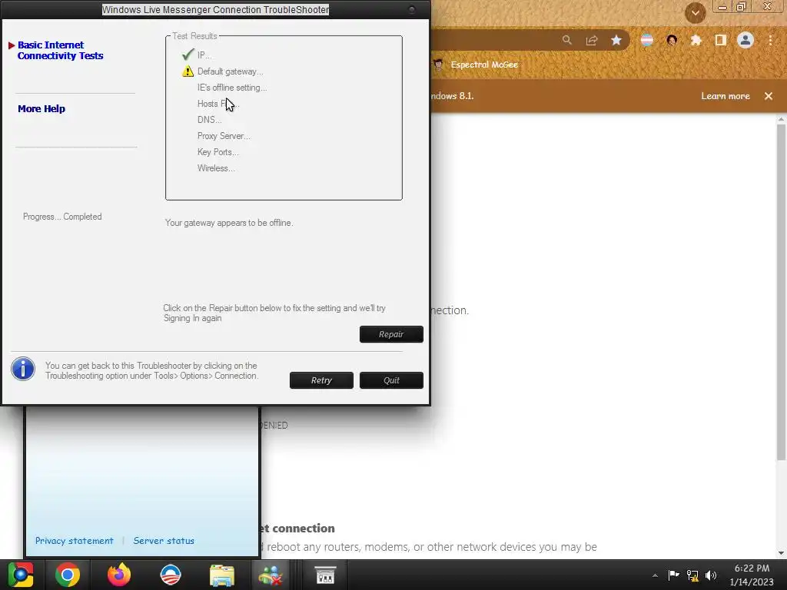787x590 pixels.
Task: Select the Proxy Server test entry
Action: tap(224, 136)
